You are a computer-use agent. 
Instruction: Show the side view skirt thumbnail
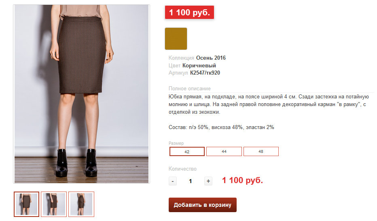point(54,204)
